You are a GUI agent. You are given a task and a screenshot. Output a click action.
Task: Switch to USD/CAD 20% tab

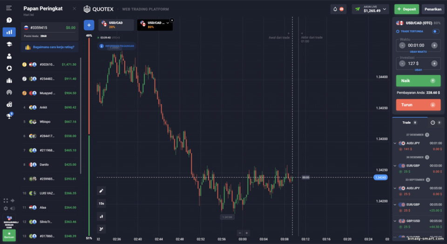116,25
